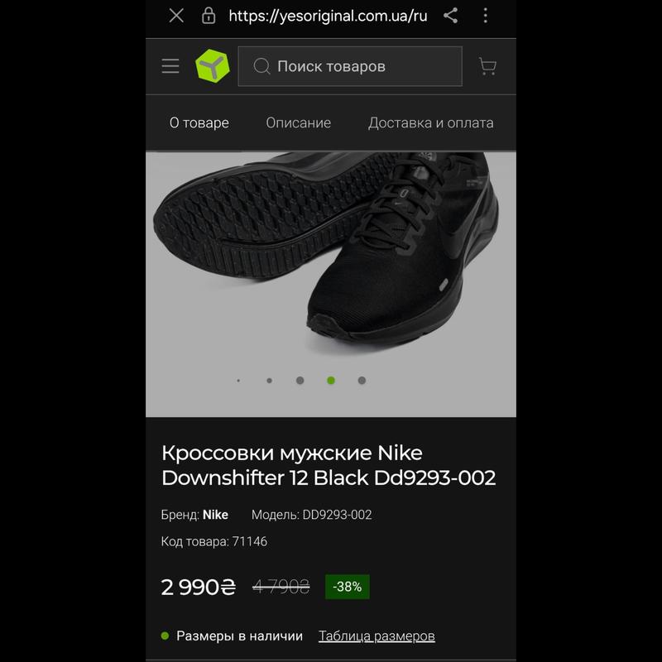Switch to the Описание tab
The width and height of the screenshot is (662, 662).
[299, 122]
